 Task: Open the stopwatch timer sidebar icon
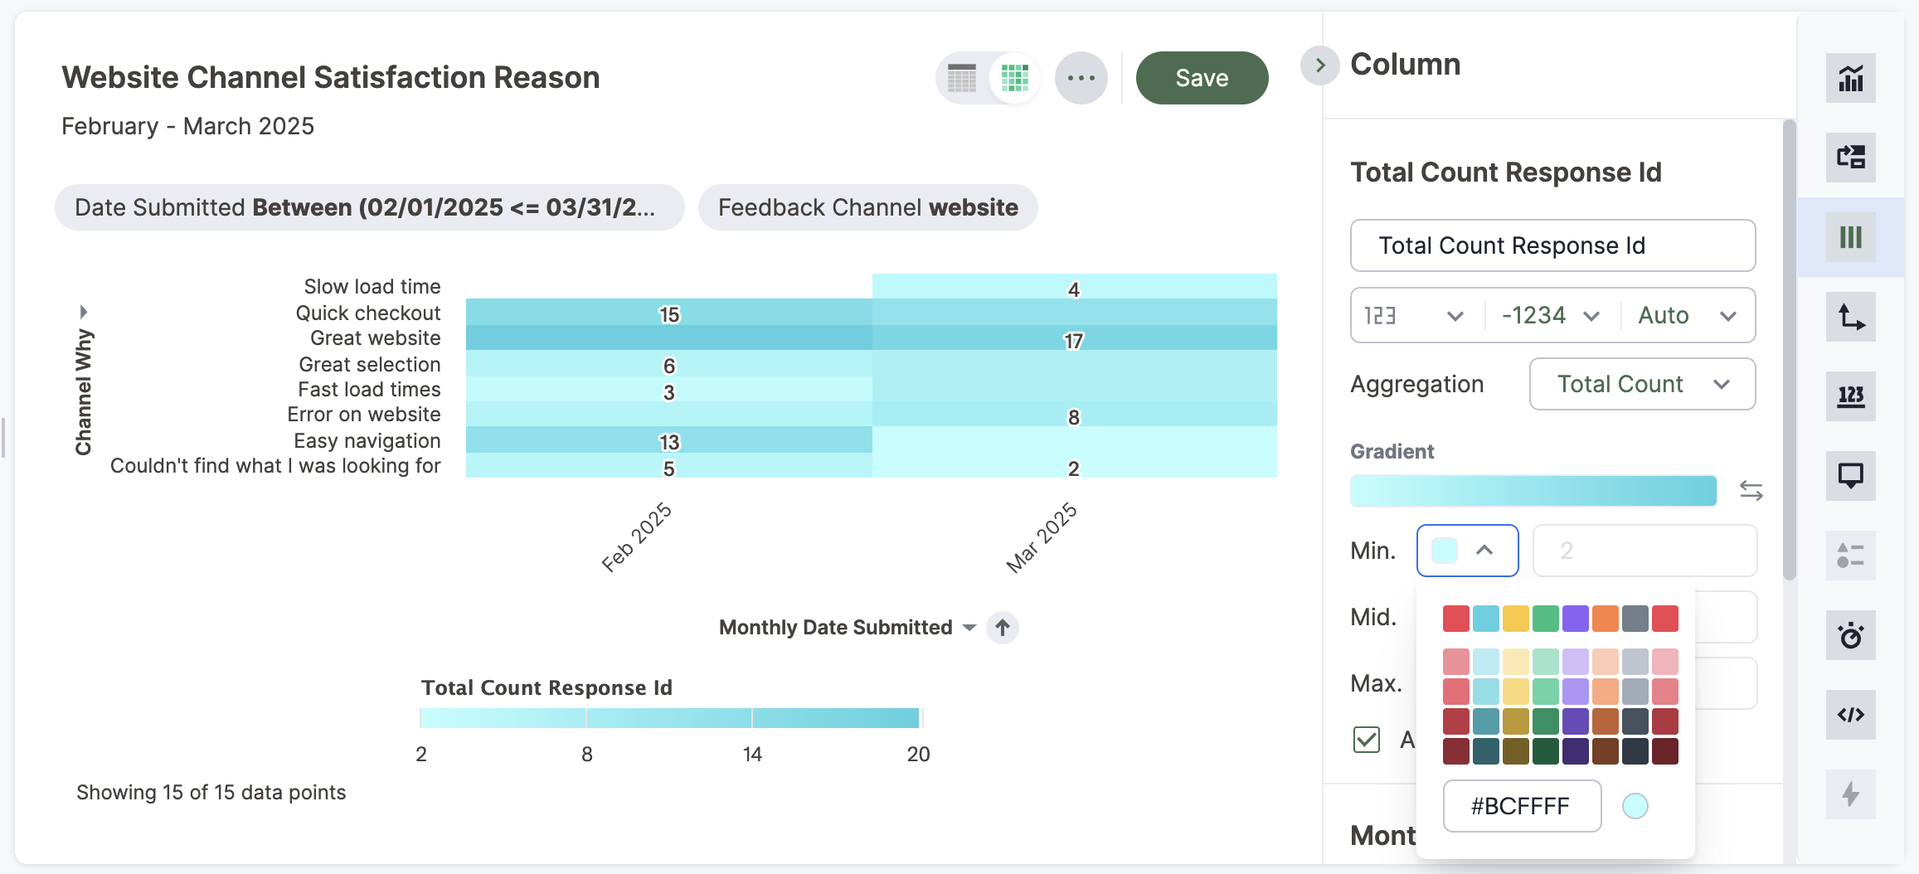[x=1850, y=635]
